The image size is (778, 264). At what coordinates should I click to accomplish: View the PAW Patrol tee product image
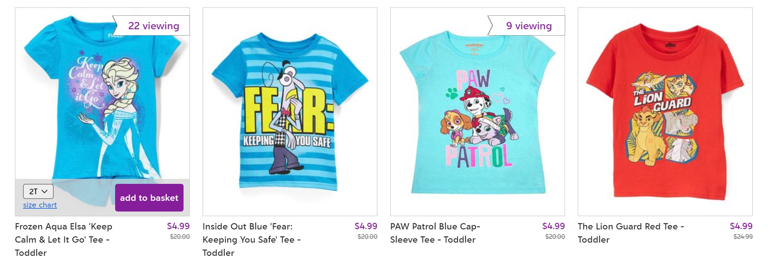coord(477,112)
